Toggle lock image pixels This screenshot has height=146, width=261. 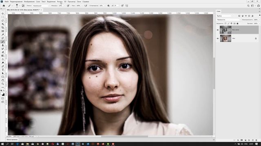coord(228,24)
